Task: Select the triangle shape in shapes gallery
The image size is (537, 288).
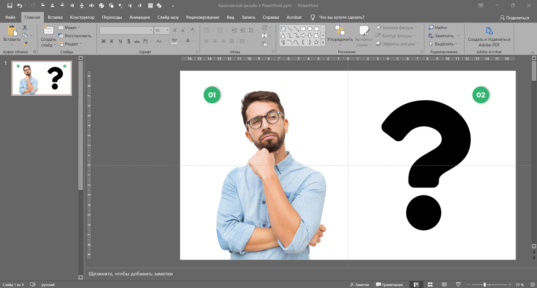Action: (x=283, y=35)
